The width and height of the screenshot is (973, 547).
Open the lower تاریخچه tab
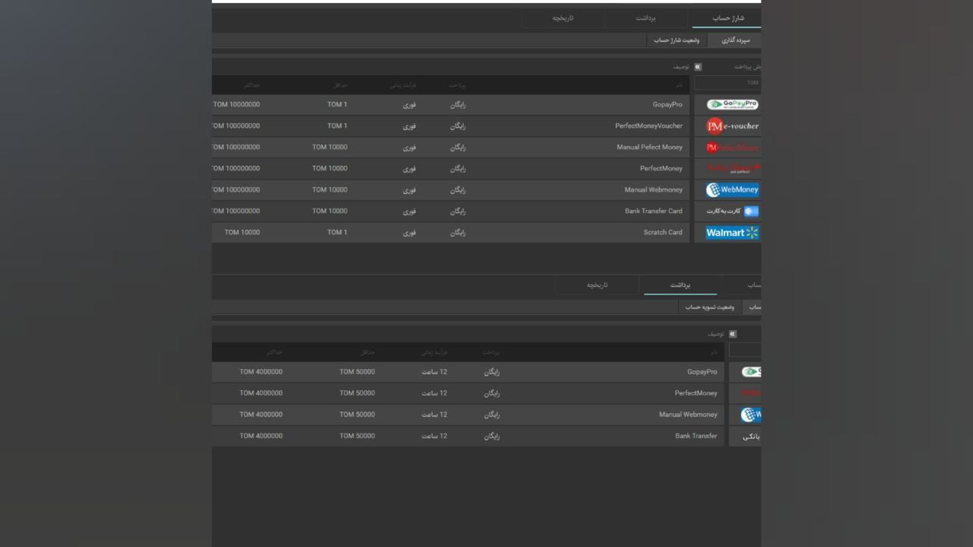tap(597, 285)
